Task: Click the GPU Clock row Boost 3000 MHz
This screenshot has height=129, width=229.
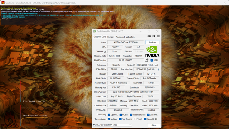Action: tap(153, 101)
